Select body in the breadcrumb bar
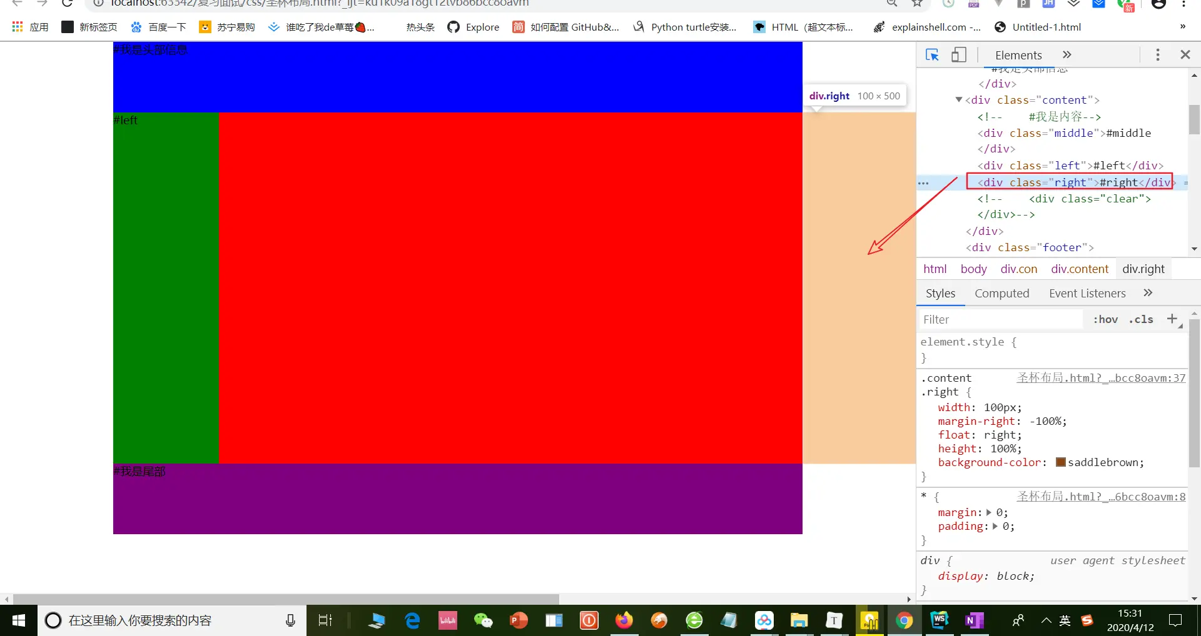1201x636 pixels. (x=973, y=269)
